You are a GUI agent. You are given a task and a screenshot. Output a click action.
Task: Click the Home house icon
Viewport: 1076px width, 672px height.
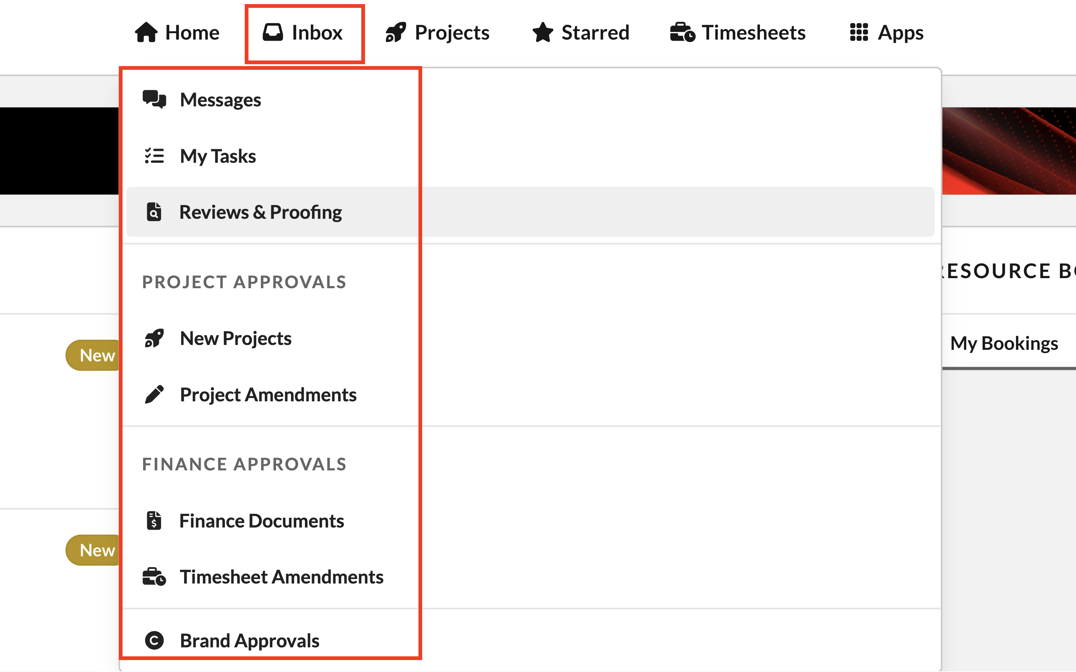pyautogui.click(x=146, y=32)
